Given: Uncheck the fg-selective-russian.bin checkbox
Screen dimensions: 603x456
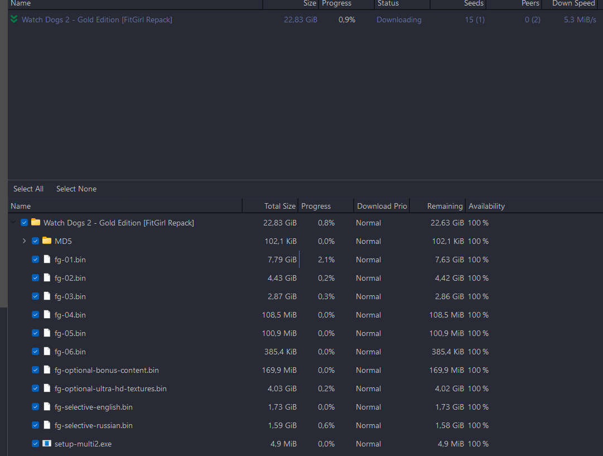Looking at the screenshot, I should 35,425.
